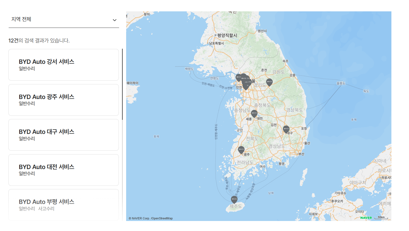Open the BYD Auto 대구 서비스 card

pos(64,135)
